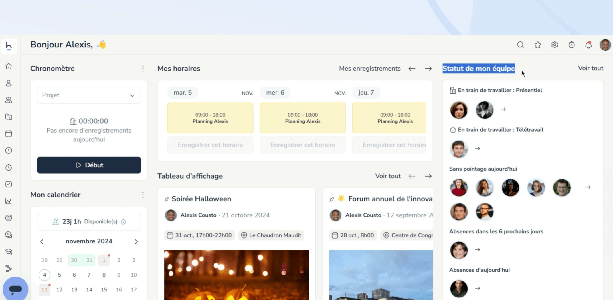613x300 pixels.
Task: Click the 23j 1h Disponible(s) balance
Action: 89,222
